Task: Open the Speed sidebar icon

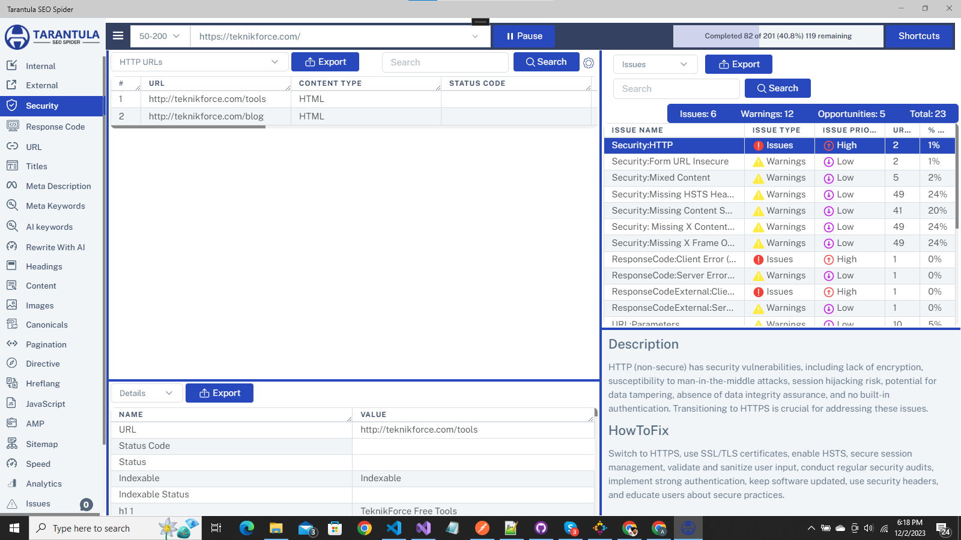Action: (x=11, y=463)
